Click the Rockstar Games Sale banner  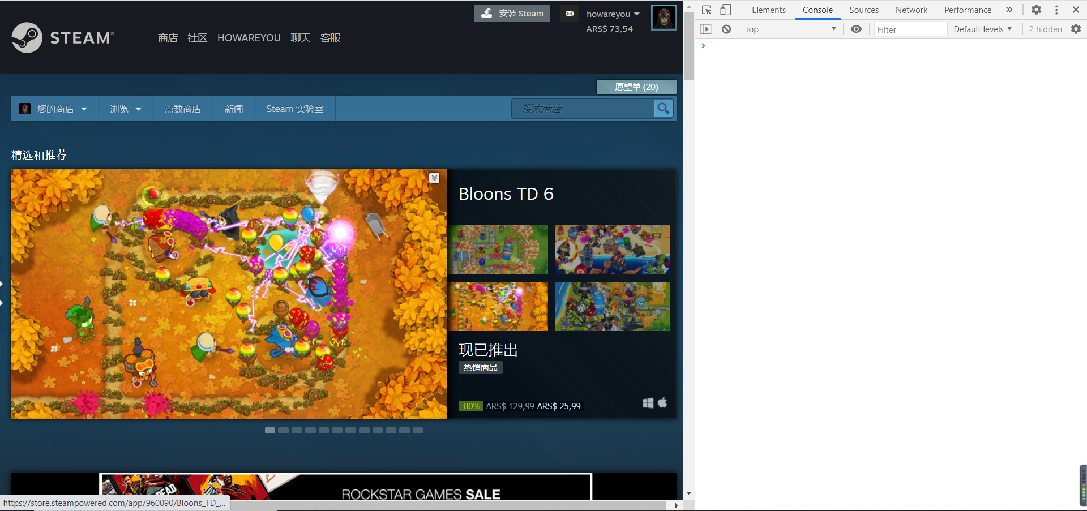click(x=345, y=487)
